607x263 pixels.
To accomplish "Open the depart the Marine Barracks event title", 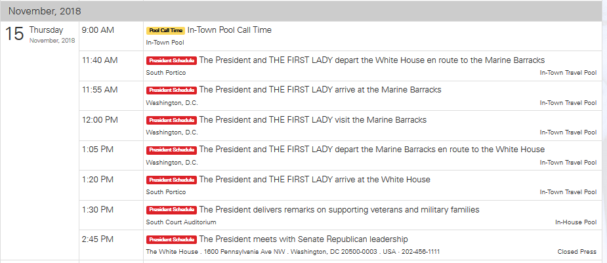I will 371,150.
